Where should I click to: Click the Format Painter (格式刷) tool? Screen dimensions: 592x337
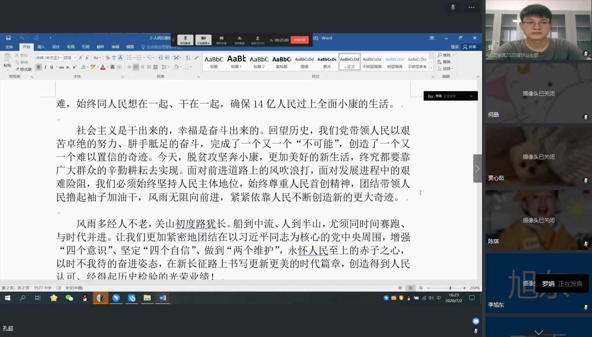click(23, 70)
